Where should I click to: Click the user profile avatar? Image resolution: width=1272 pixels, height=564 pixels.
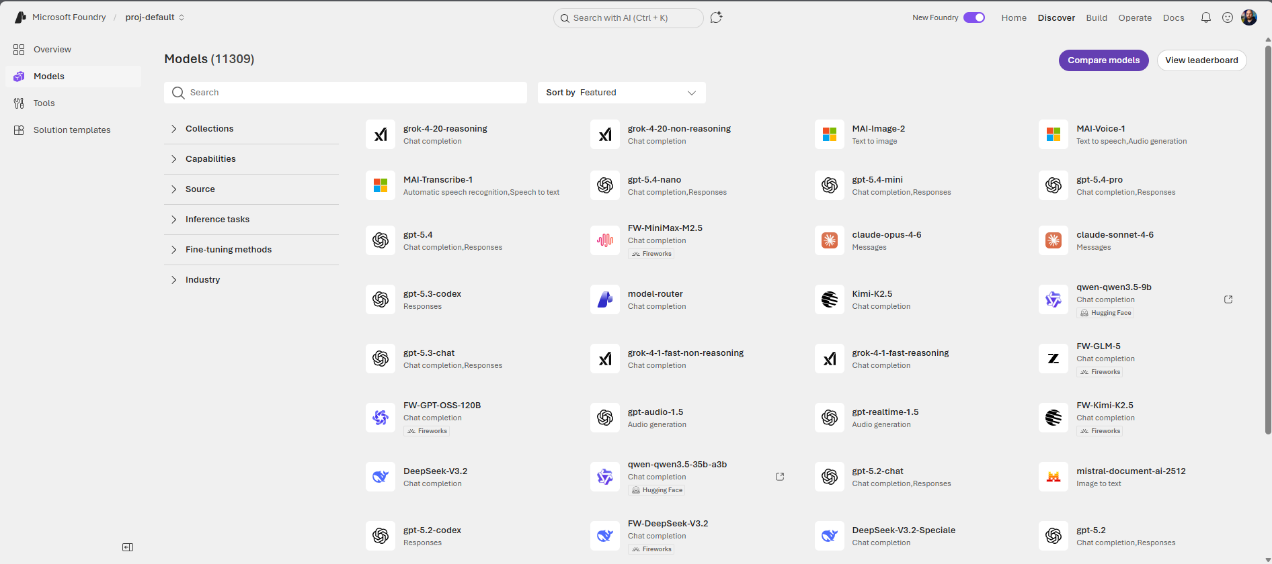pos(1249,17)
